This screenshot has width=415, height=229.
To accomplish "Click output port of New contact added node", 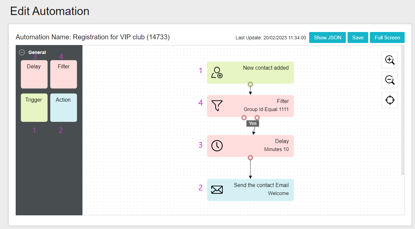I will 250,84.
